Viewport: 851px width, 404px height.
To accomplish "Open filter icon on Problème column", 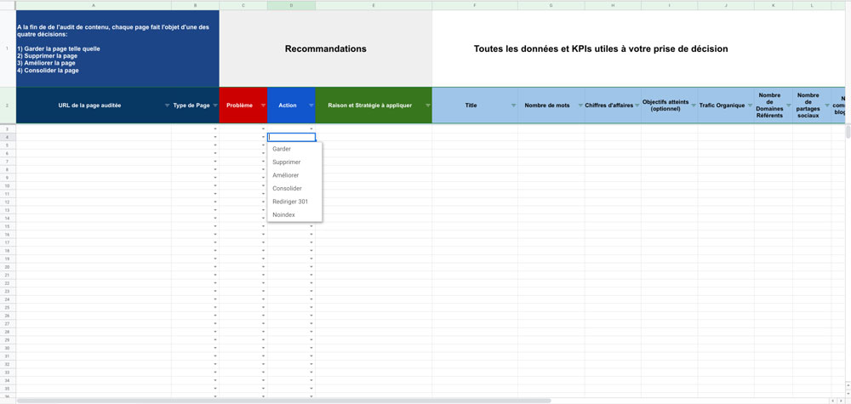I will [x=263, y=105].
